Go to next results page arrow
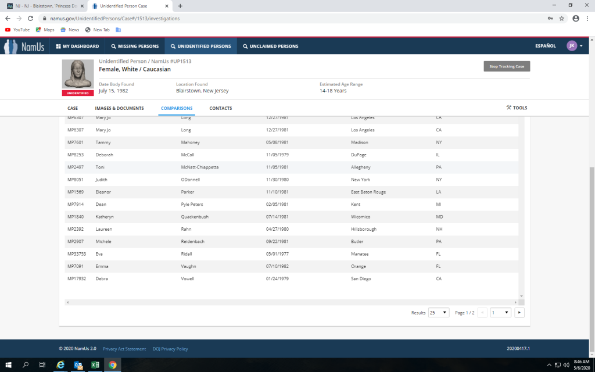Screen dimensions: 595x372 coord(519,313)
